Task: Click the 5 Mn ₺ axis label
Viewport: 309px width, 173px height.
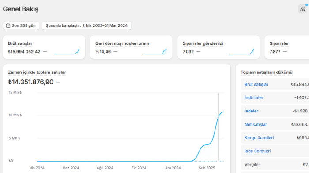Action: point(14,138)
